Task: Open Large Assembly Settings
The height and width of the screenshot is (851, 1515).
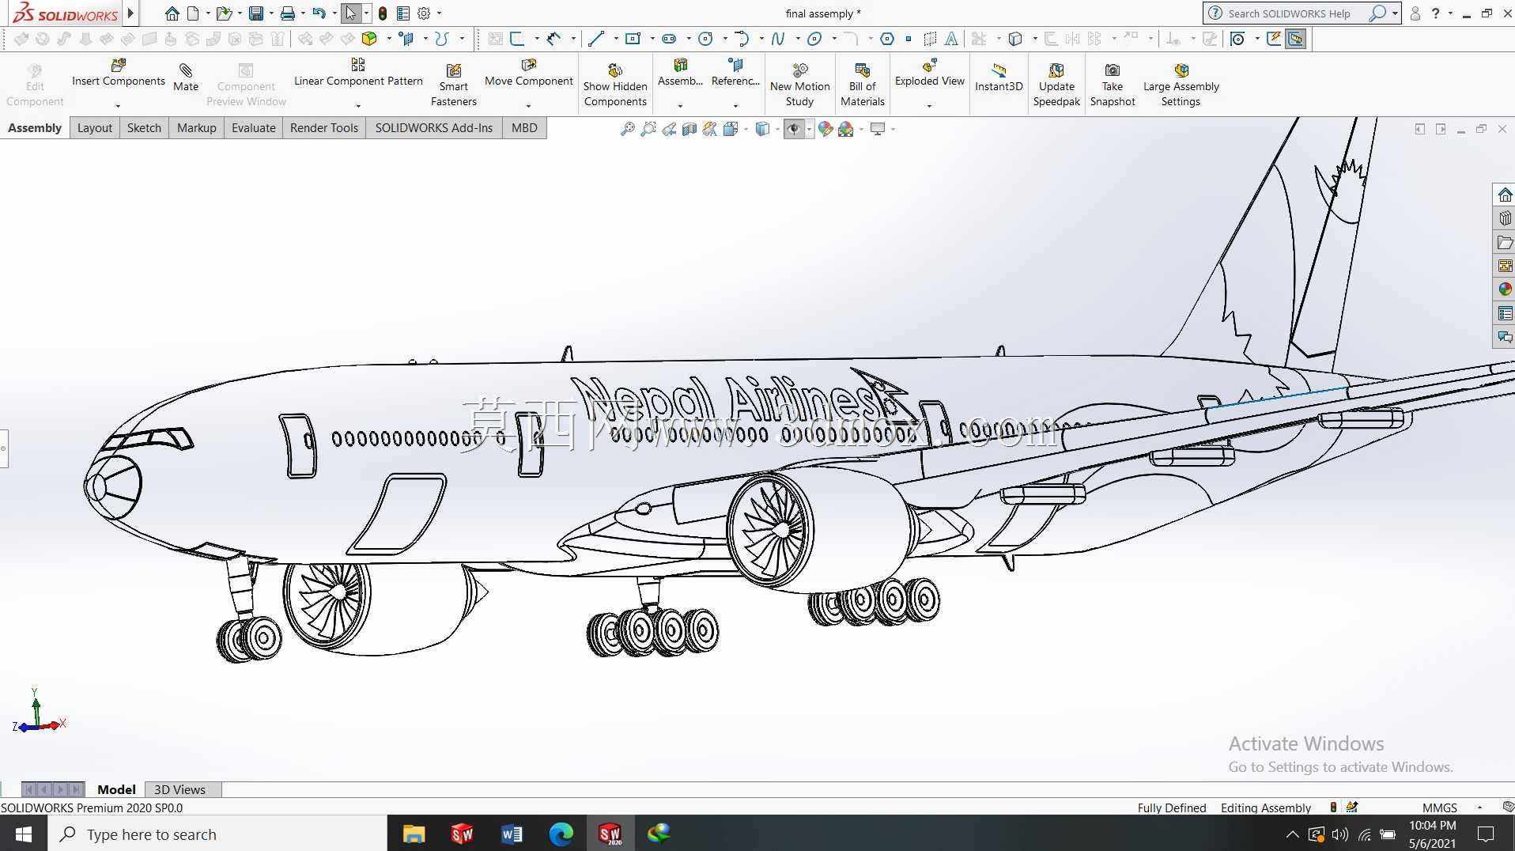Action: 1181,85
